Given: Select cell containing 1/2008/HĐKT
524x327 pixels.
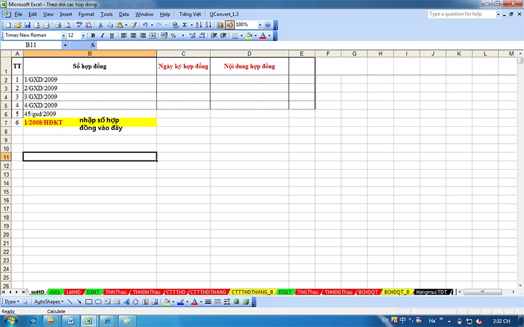Looking at the screenshot, I should 90,122.
